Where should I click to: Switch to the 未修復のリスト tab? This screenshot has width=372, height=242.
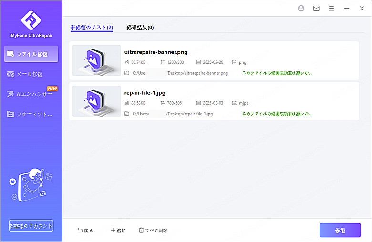[92, 27]
